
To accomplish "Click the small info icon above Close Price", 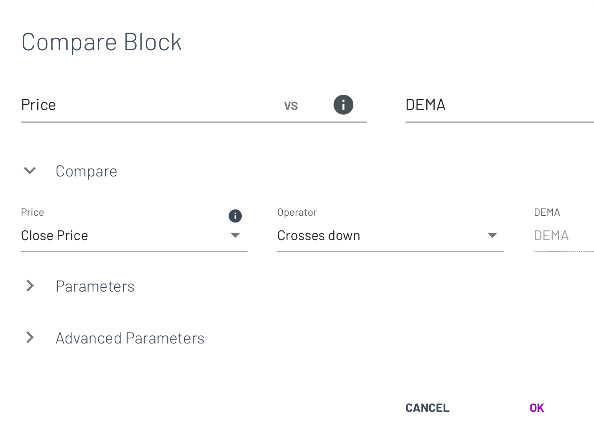I will point(235,216).
